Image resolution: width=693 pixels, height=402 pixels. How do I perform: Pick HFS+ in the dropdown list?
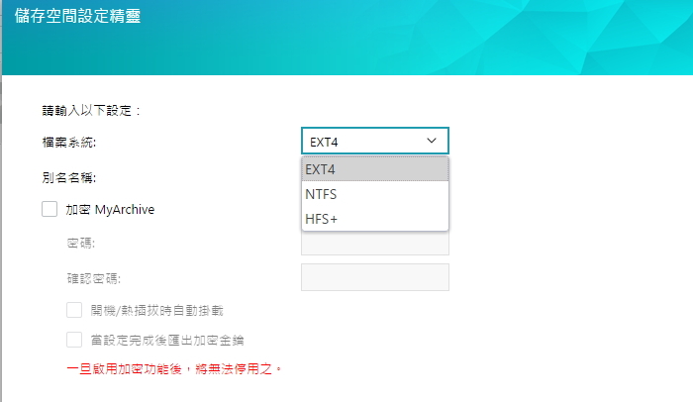tap(374, 219)
